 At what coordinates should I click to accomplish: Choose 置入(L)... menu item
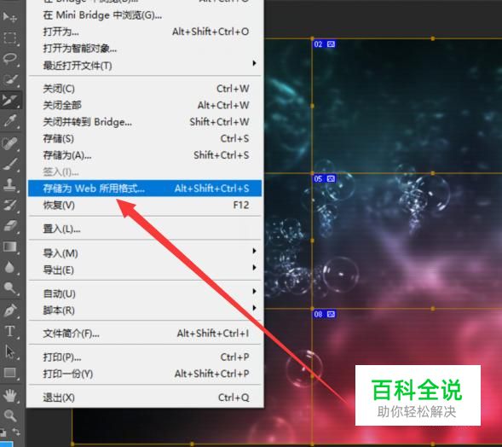coord(145,229)
